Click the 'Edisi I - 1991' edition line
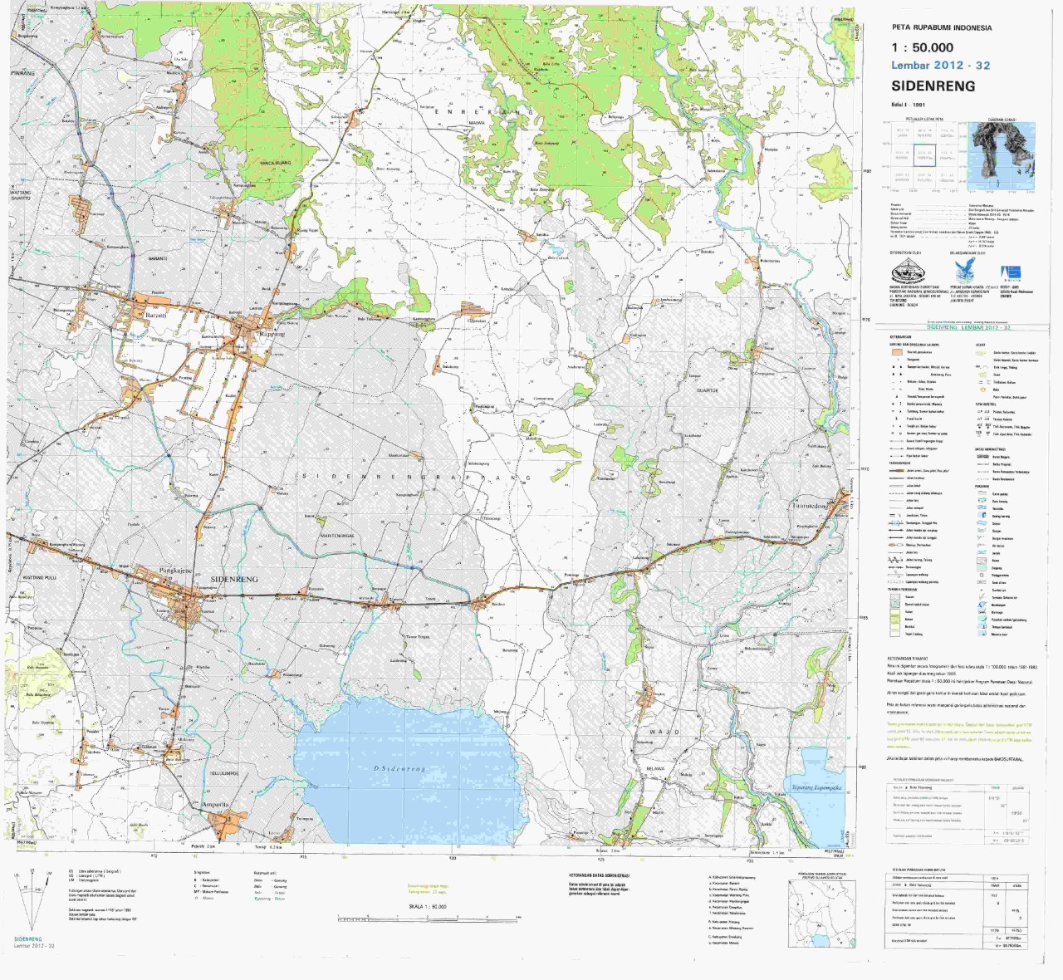The width and height of the screenshot is (1063, 980). 908,105
